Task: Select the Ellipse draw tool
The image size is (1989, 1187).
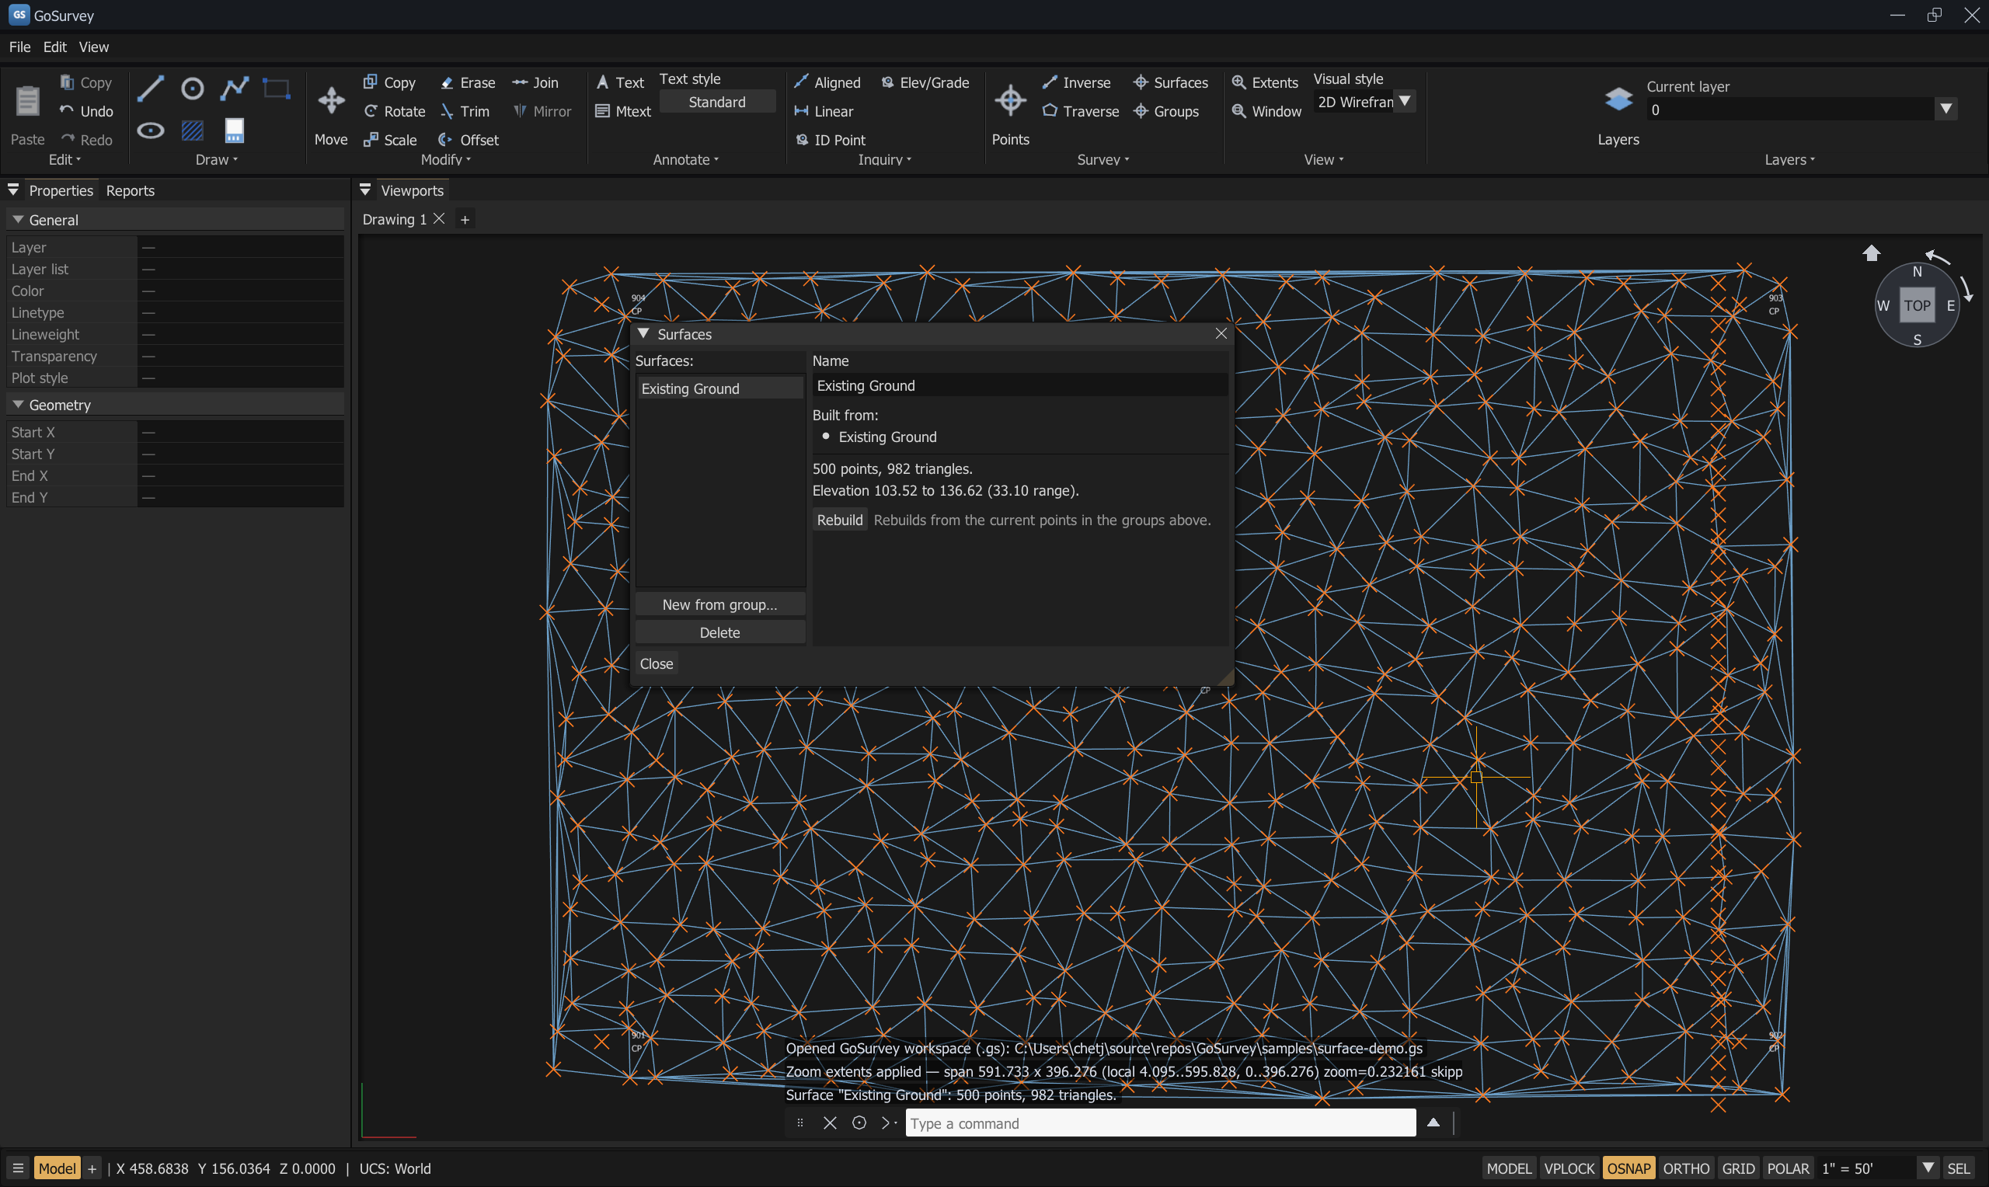Action: click(151, 131)
